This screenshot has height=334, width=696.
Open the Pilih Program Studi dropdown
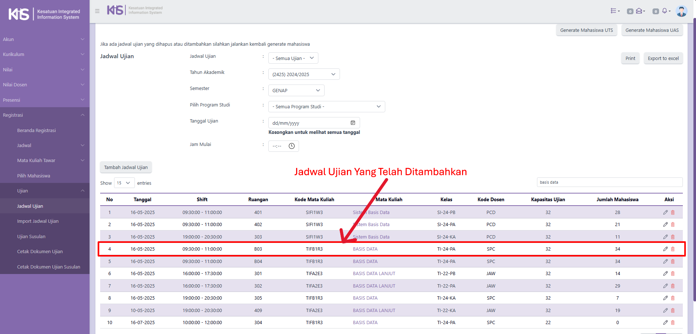click(x=326, y=107)
